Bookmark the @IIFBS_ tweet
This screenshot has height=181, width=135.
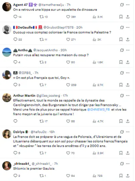click(121, 85)
